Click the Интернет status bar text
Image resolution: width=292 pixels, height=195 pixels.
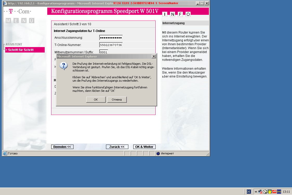(x=167, y=153)
